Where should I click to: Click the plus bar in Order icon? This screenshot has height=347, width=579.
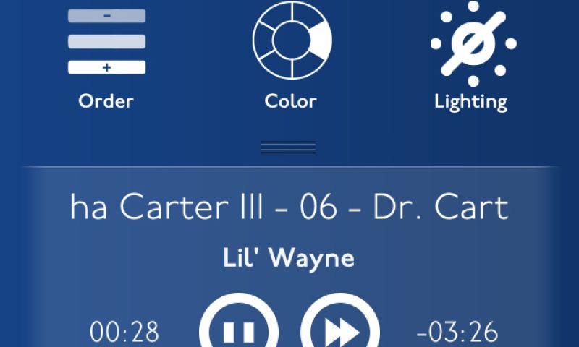pos(106,67)
